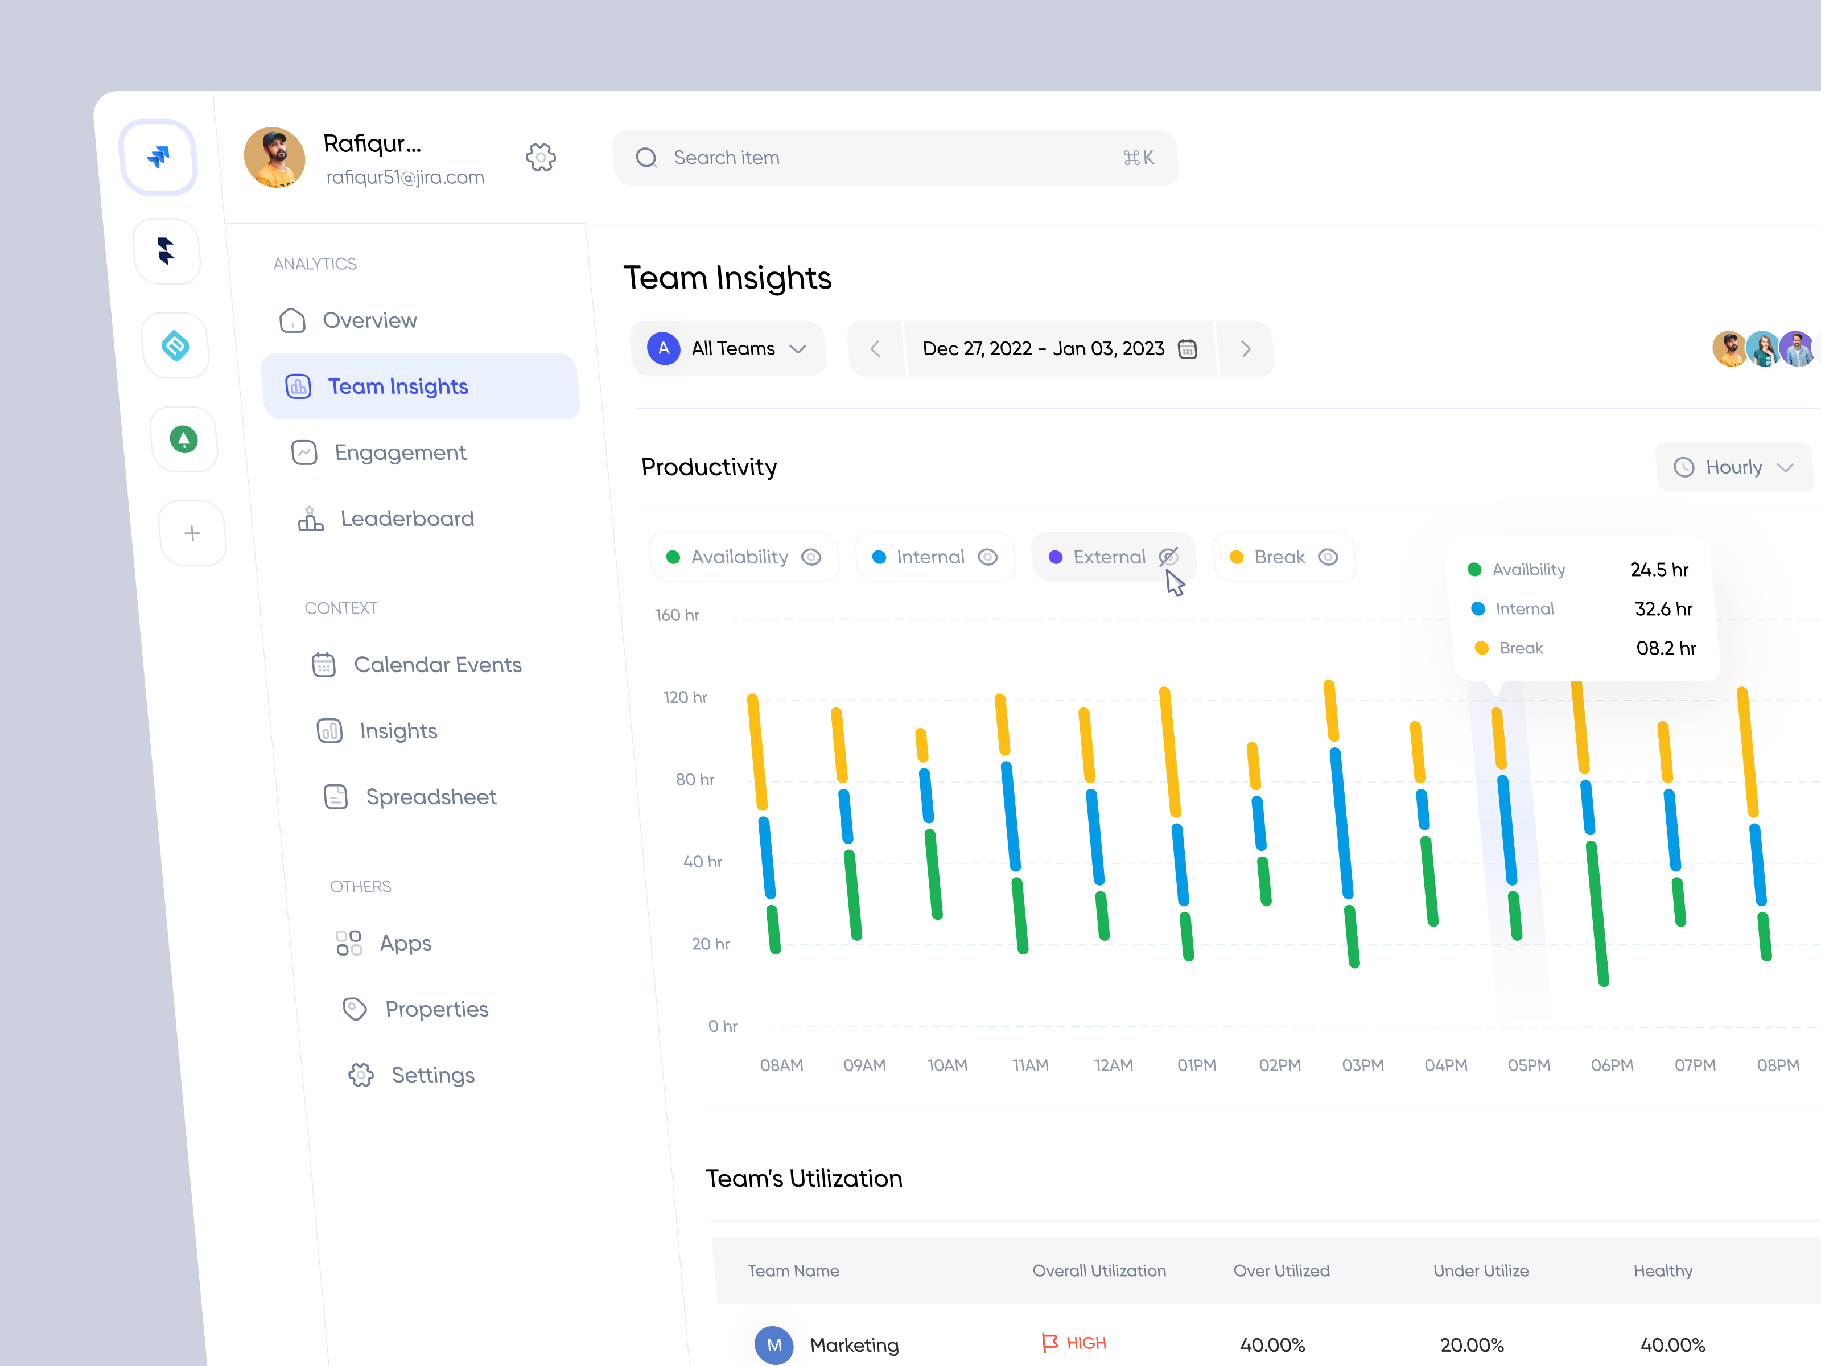1821x1366 pixels.
Task: Click the calendar icon in date range
Action: (1187, 349)
